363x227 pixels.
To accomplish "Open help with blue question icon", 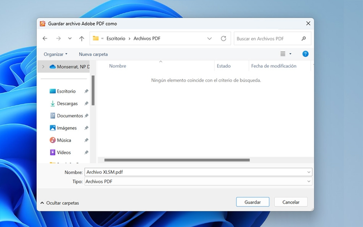I will point(305,54).
